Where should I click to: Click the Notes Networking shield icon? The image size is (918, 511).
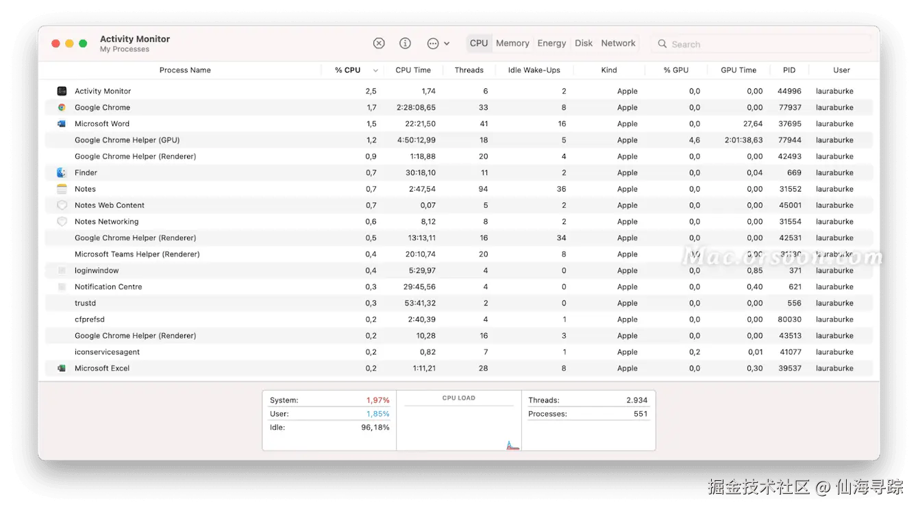pyautogui.click(x=62, y=222)
